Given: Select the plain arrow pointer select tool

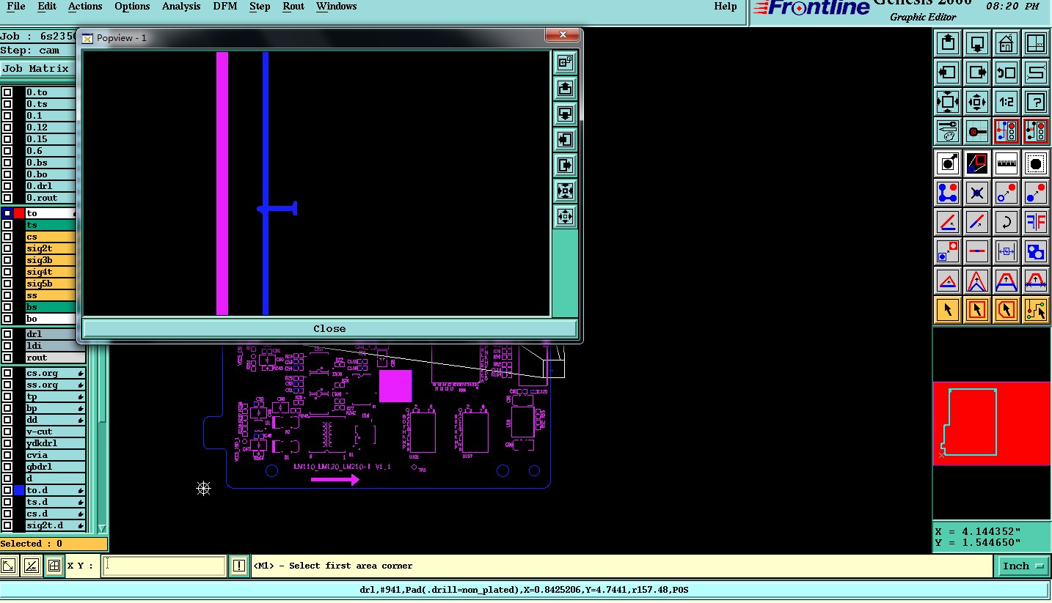Looking at the screenshot, I should [x=948, y=310].
